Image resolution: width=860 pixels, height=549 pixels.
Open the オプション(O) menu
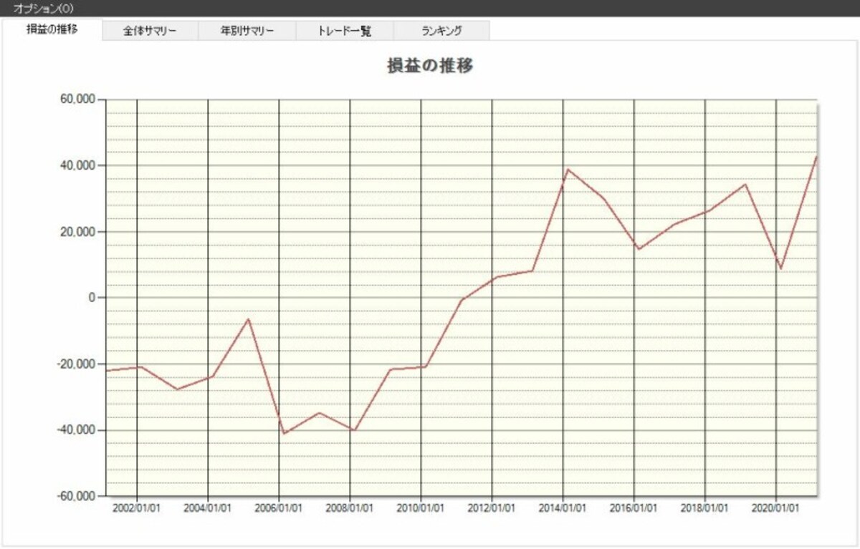pyautogui.click(x=44, y=8)
